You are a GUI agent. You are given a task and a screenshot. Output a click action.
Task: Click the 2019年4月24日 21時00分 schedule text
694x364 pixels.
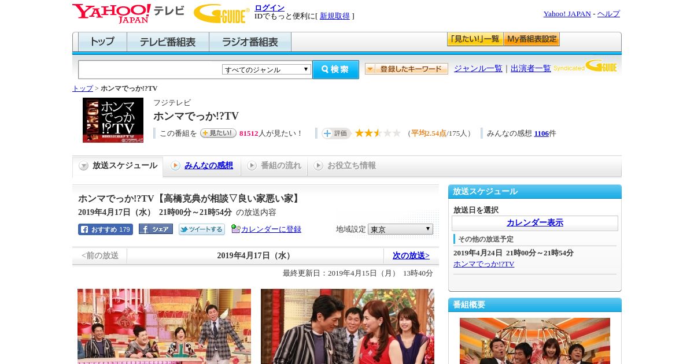point(514,253)
